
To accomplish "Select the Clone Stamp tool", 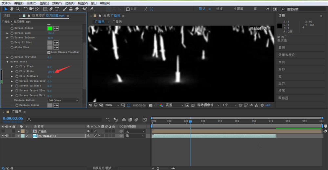I will (x=71, y=9).
